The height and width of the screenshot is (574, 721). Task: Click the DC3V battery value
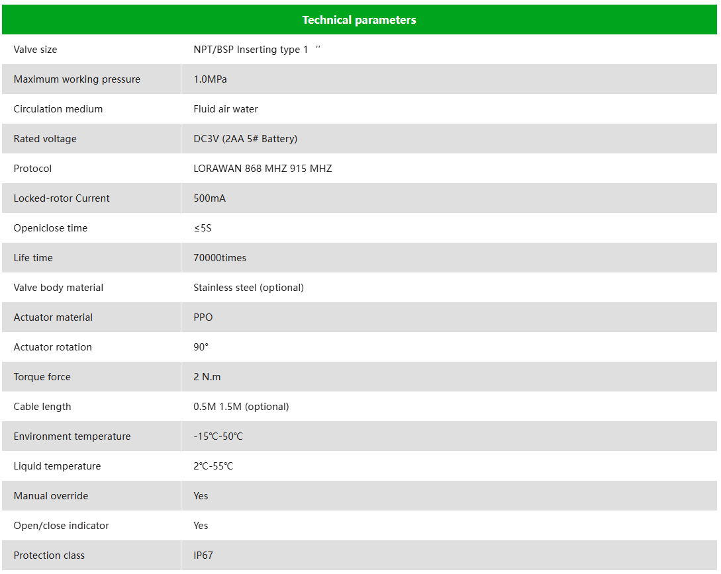tap(246, 139)
